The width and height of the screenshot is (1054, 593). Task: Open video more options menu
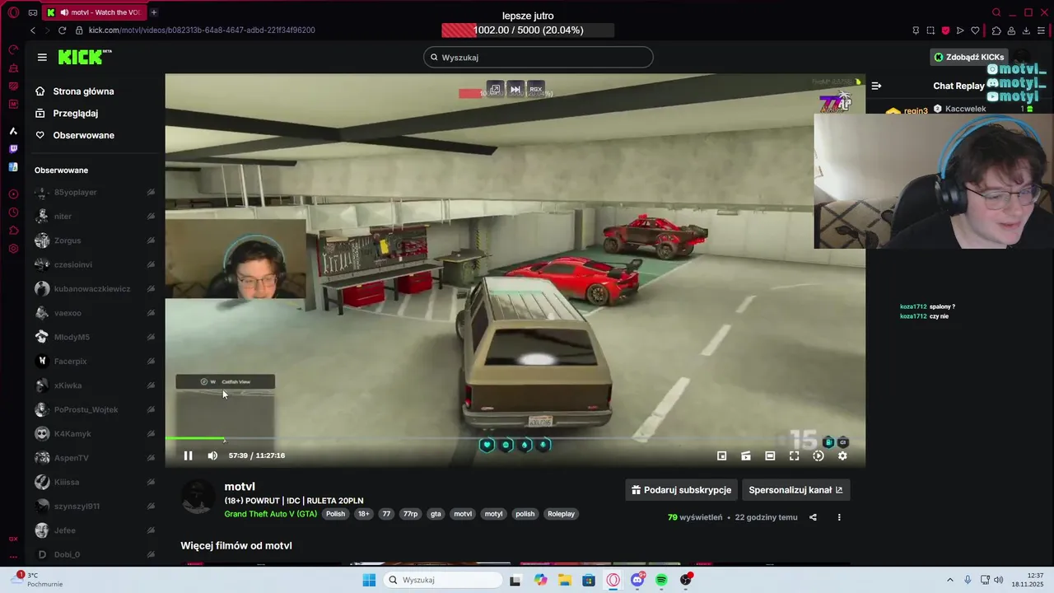click(839, 517)
